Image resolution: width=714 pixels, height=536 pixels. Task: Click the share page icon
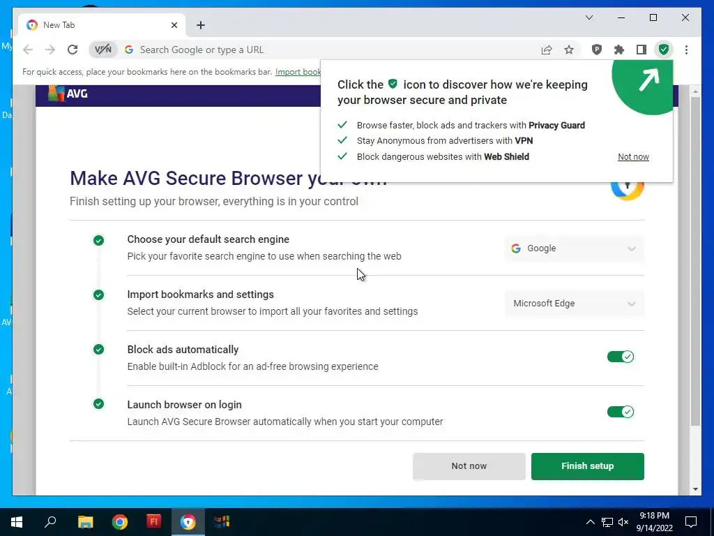click(x=547, y=50)
